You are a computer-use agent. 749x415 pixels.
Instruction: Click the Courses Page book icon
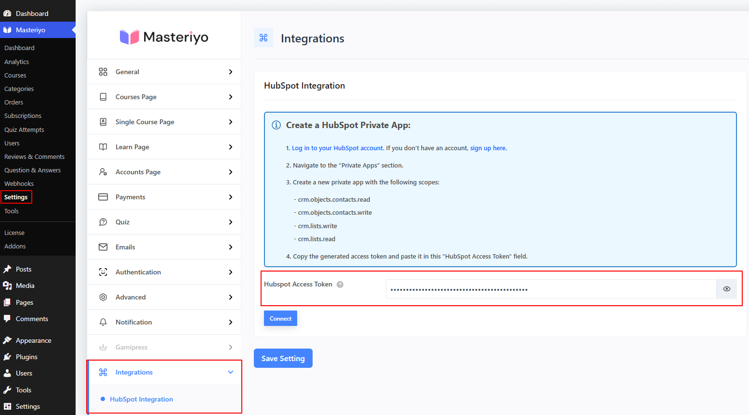(x=103, y=97)
